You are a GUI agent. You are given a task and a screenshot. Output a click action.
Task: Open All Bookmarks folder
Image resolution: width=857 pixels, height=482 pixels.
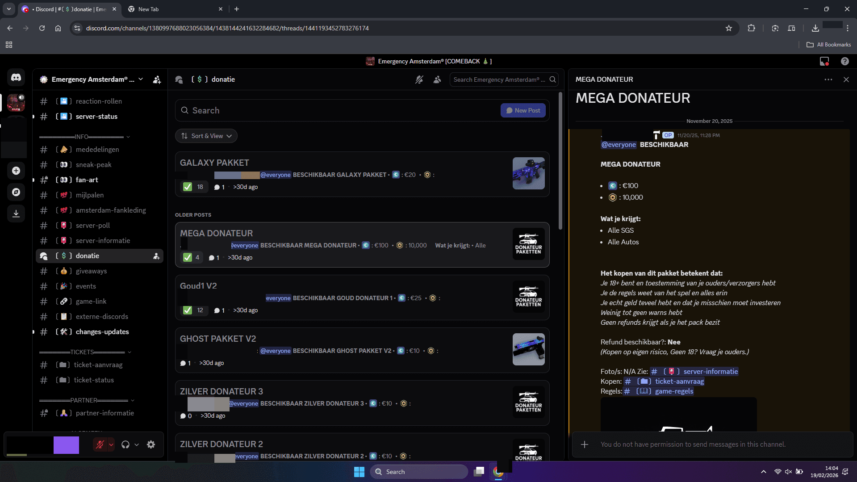tap(828, 45)
